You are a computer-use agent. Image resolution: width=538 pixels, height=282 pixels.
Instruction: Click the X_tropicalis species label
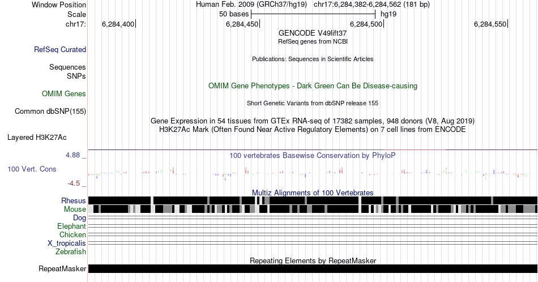67,243
